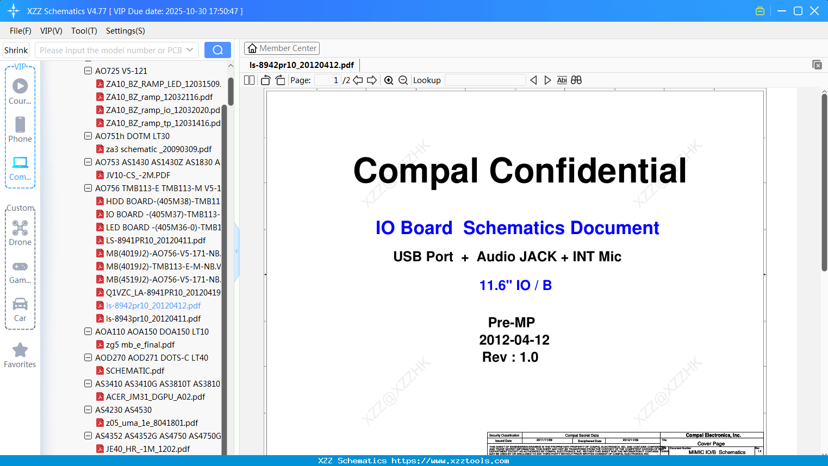Open the Game console category

pos(20,272)
